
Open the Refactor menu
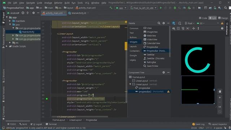pyautogui.click(x=58, y=3)
